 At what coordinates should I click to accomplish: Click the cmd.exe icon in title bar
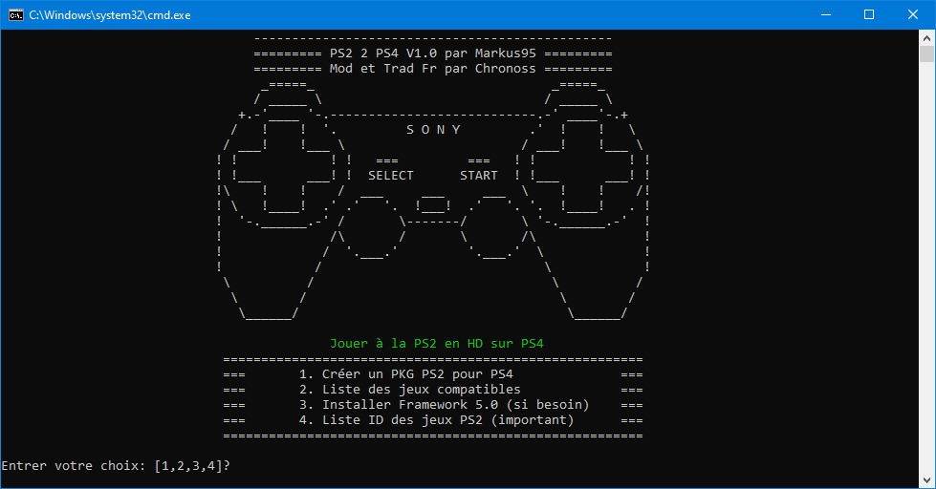tap(14, 15)
